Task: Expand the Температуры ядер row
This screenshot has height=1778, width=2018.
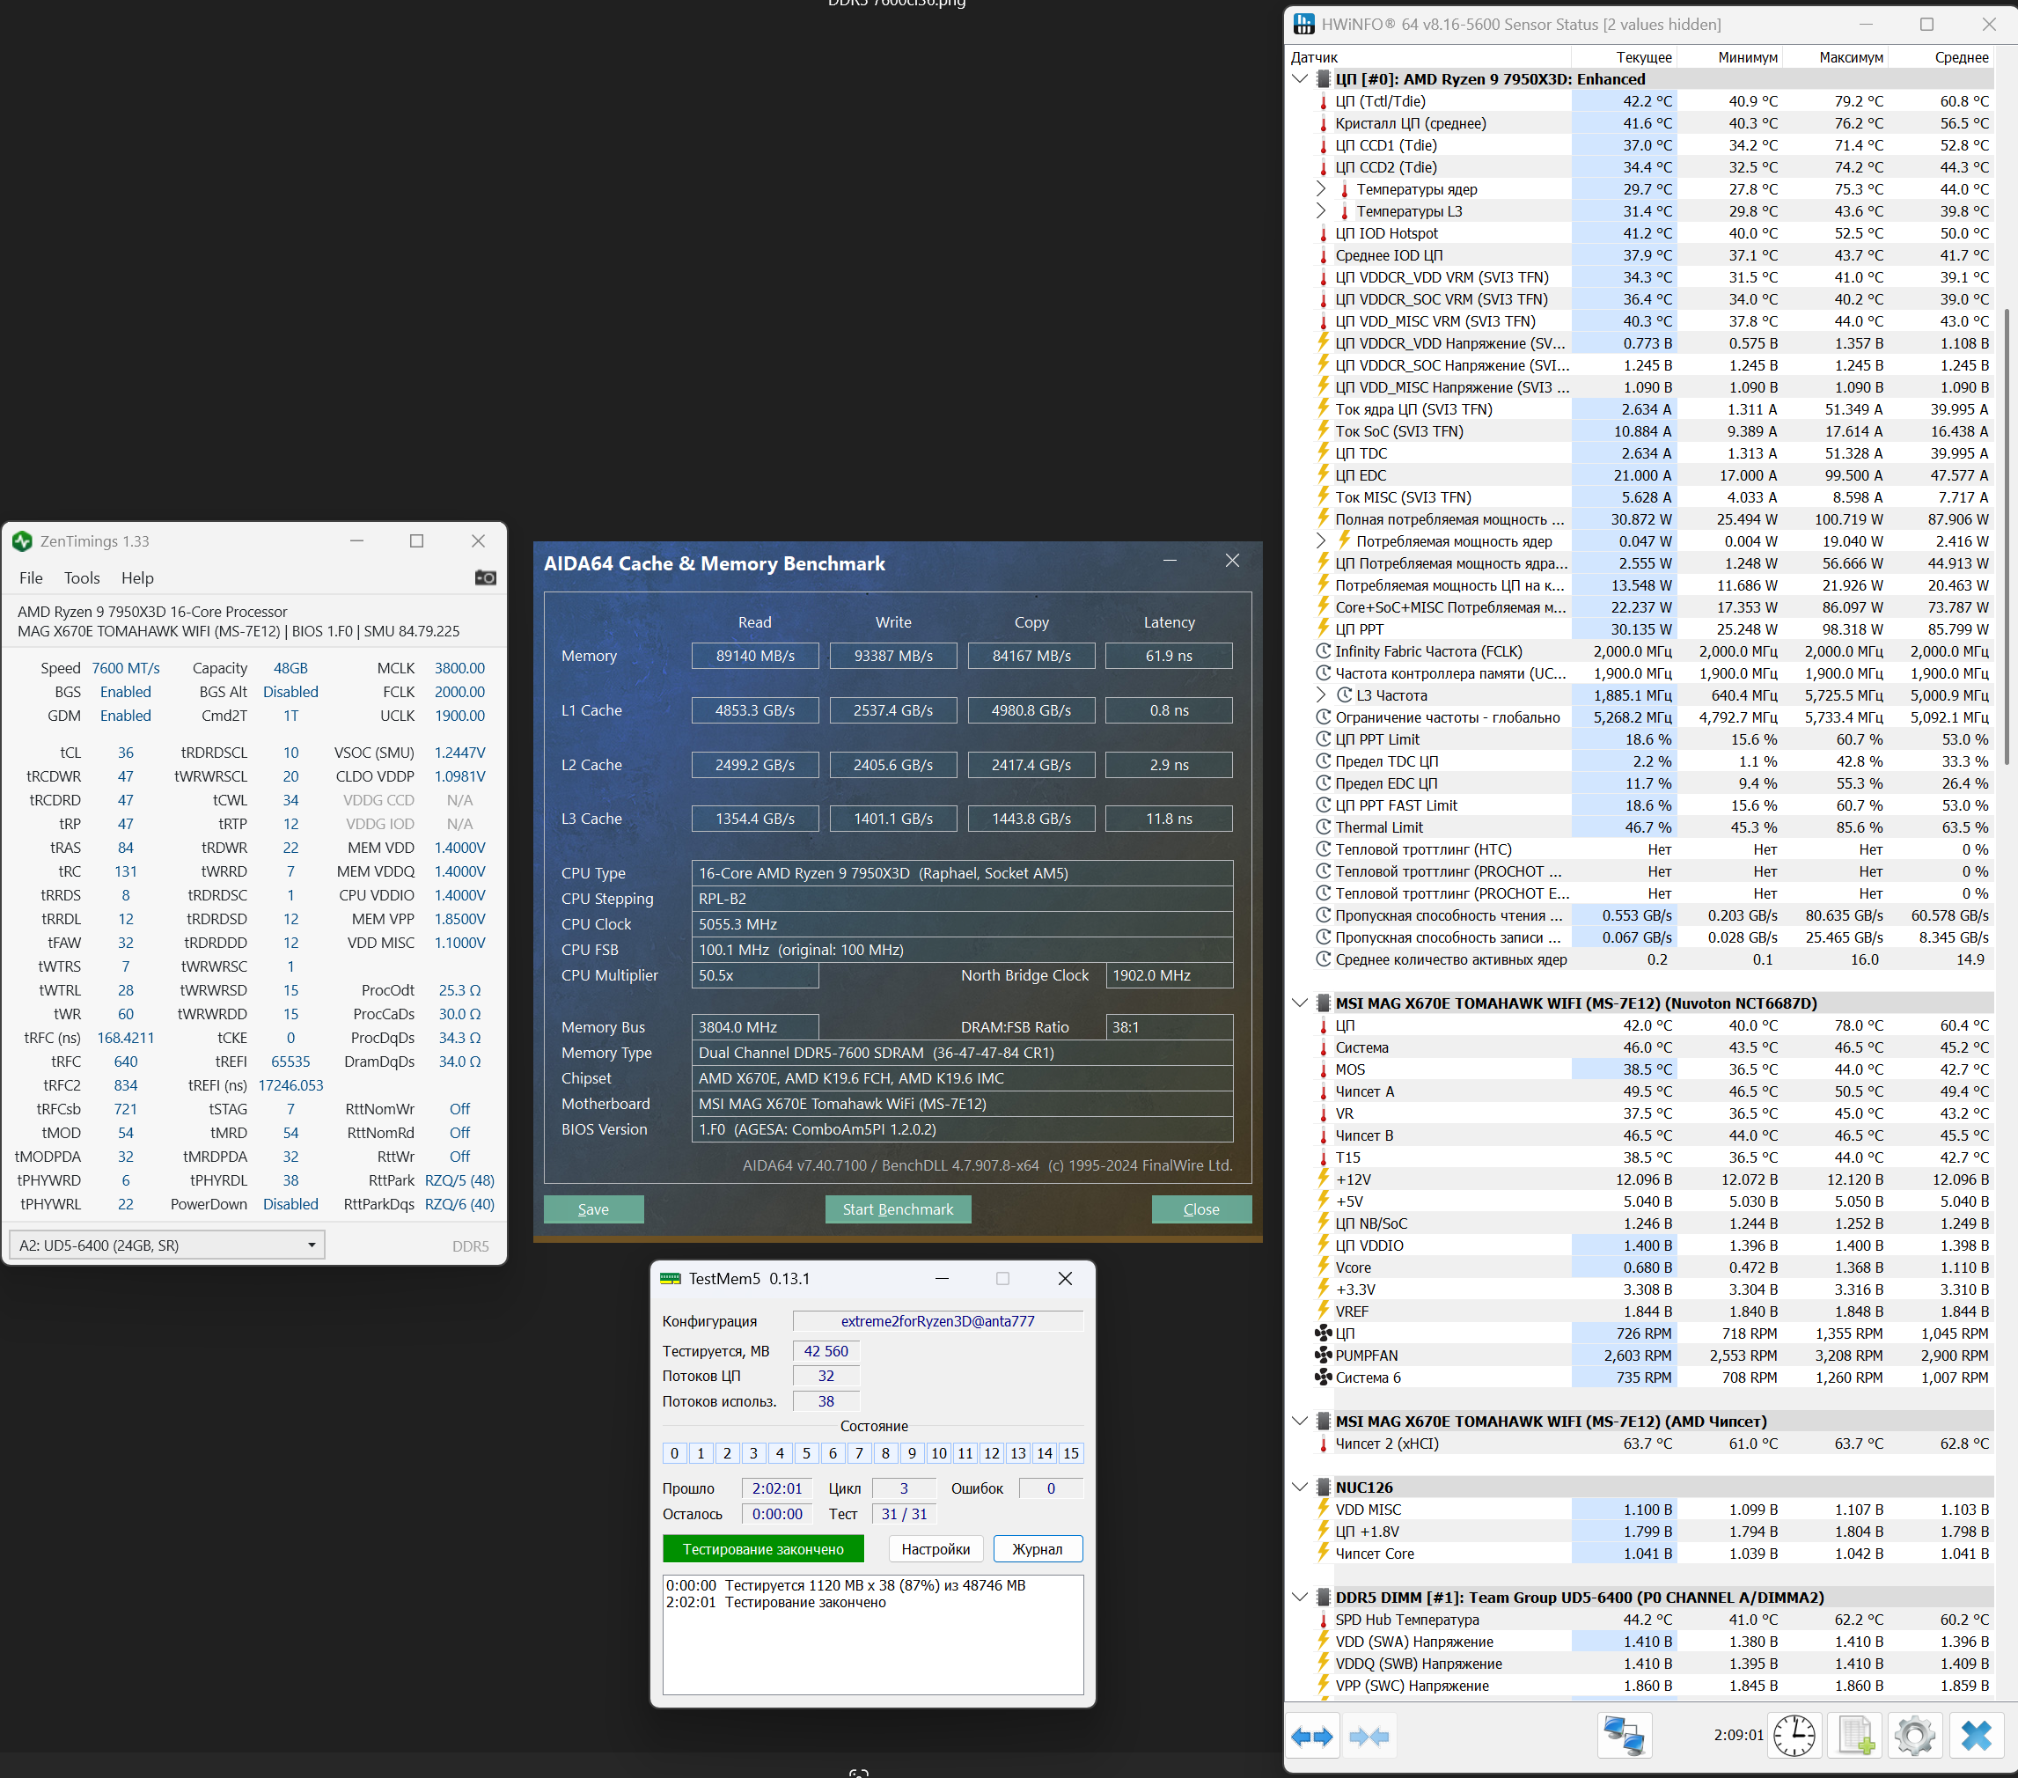Action: (x=1321, y=188)
